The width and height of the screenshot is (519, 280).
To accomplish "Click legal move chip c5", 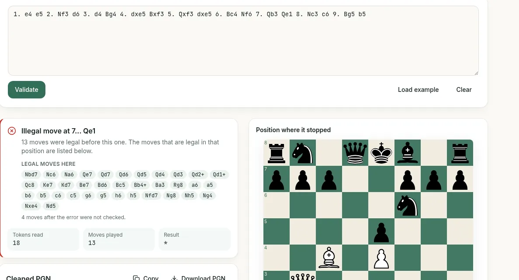I will pos(73,196).
